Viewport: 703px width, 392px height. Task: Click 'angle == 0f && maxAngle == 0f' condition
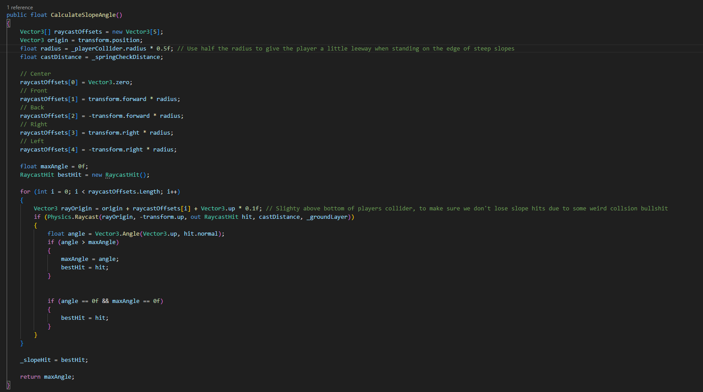pyautogui.click(x=110, y=301)
